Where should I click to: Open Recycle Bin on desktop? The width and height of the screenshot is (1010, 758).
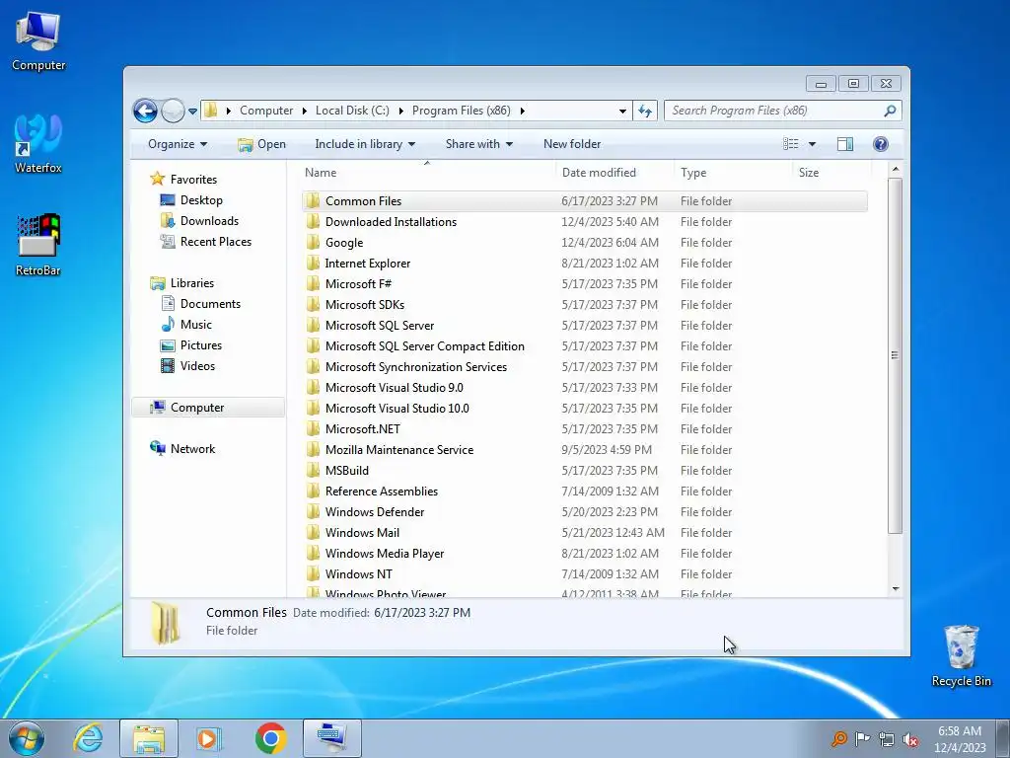tap(961, 655)
